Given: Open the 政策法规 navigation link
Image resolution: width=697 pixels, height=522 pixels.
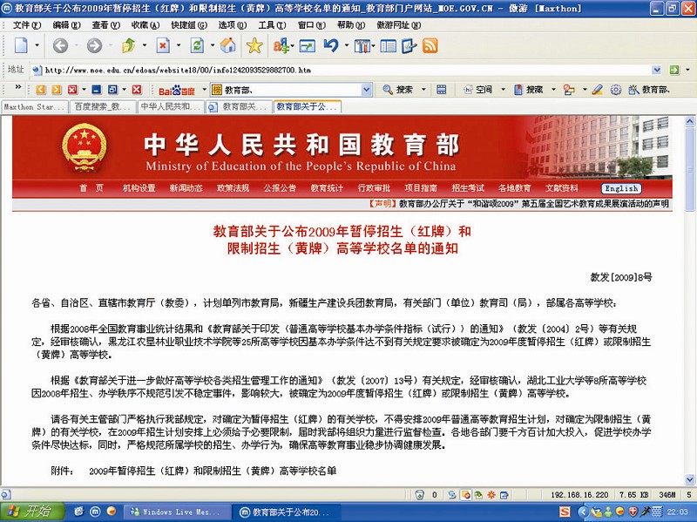Looking at the screenshot, I should pos(233,188).
